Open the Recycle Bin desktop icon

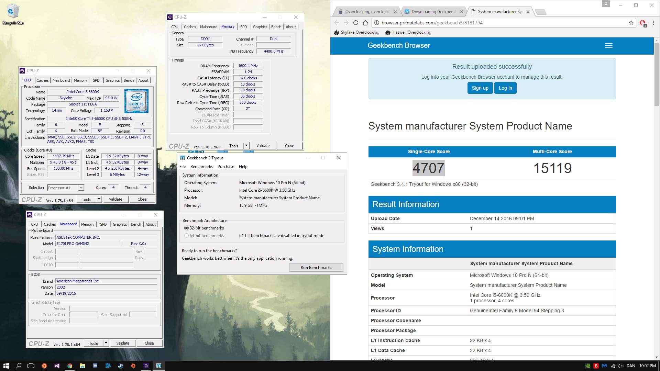13,14
